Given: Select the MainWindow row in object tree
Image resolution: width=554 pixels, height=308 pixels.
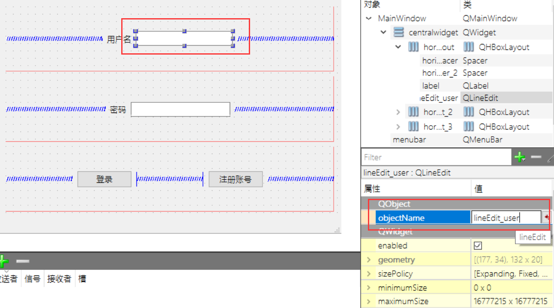Looking at the screenshot, I should tap(402, 18).
